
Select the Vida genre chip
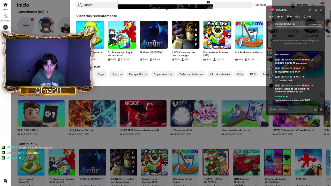pyautogui.click(x=240, y=74)
